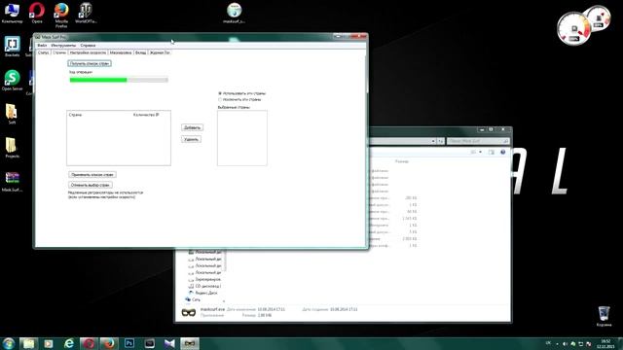The width and height of the screenshot is (623, 350).
Task: Toggle the Explorer preview pane icon
Action: click(492, 152)
